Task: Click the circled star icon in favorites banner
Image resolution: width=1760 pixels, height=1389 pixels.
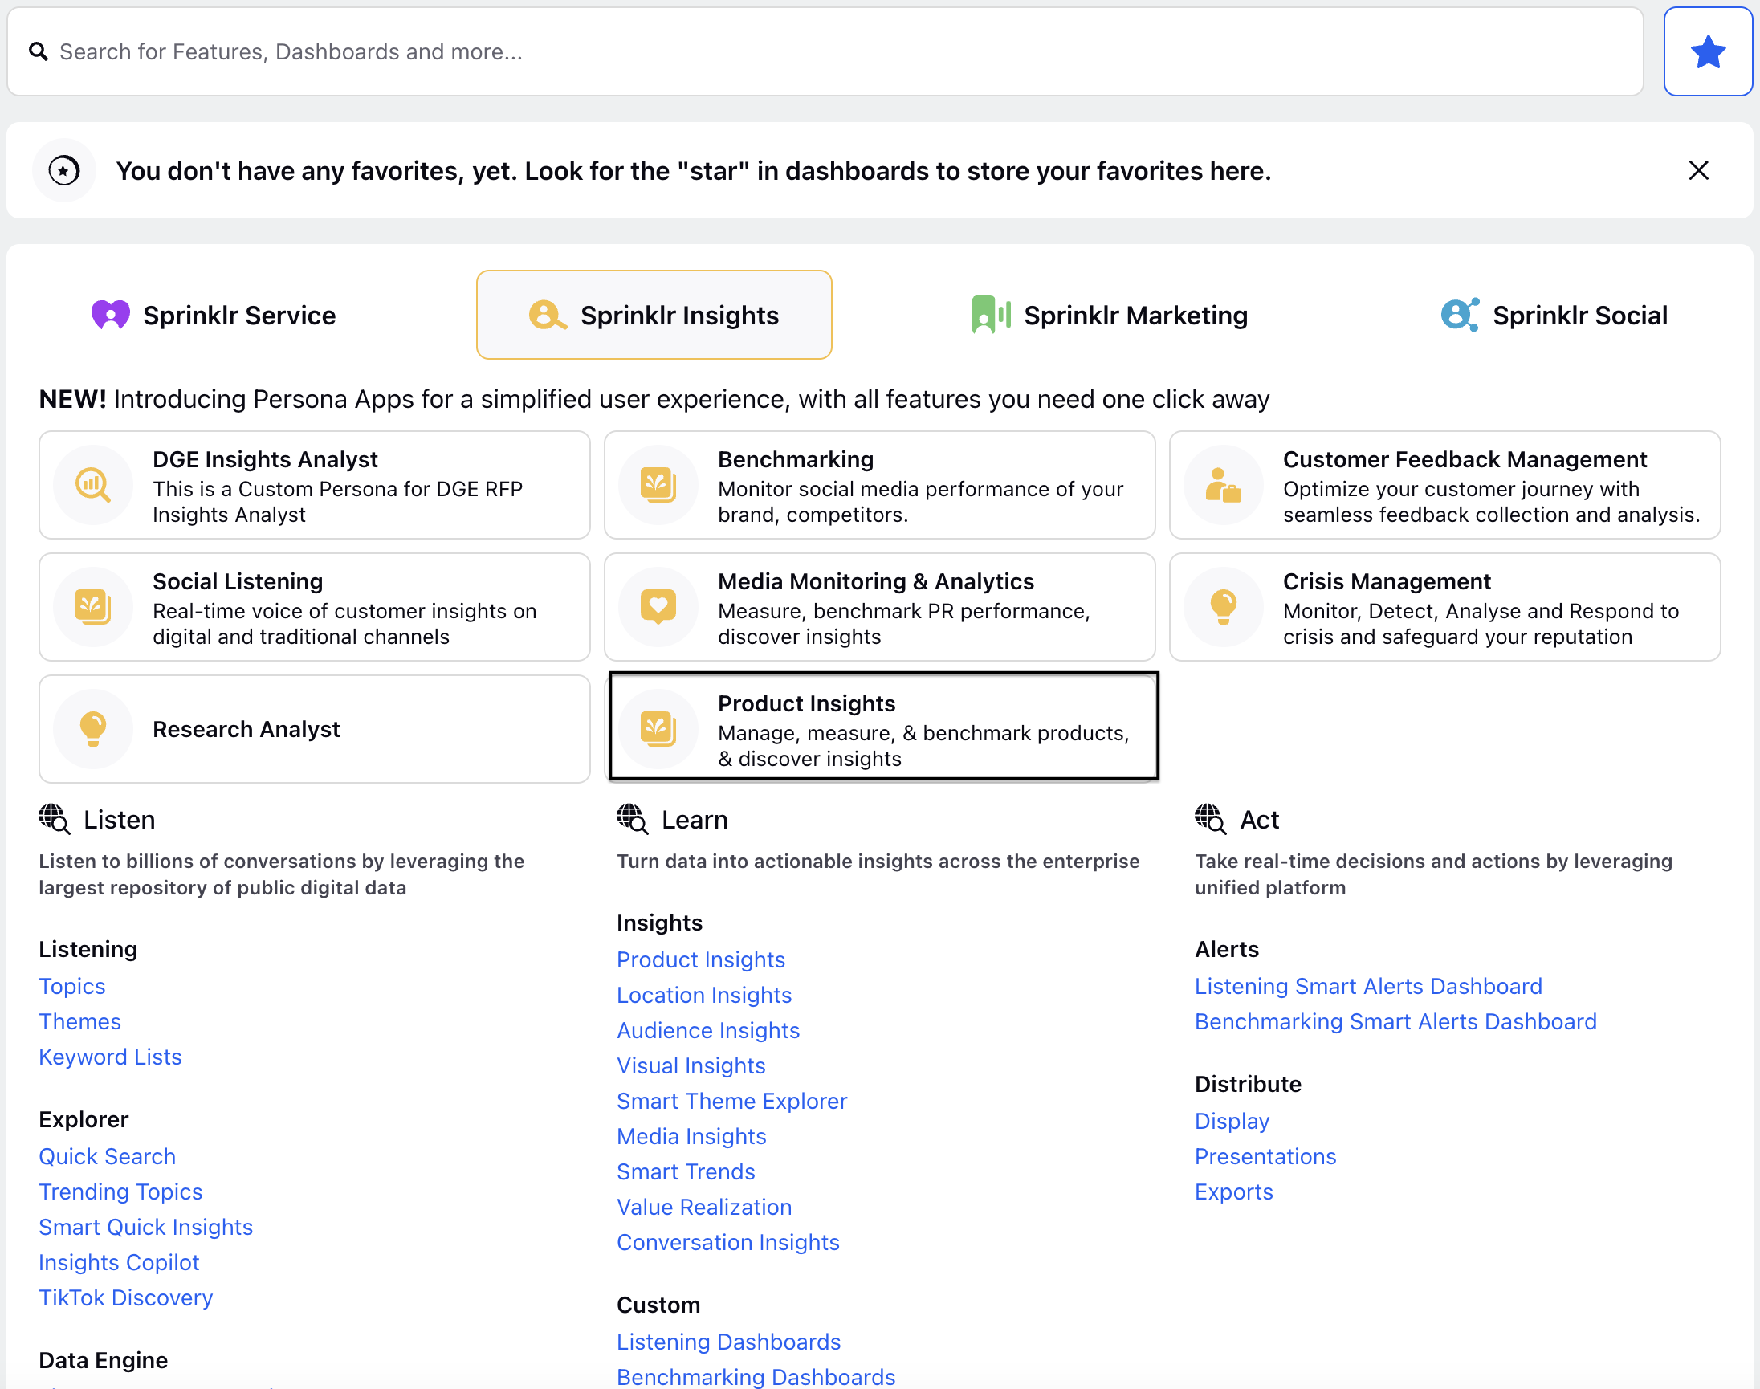Action: tap(64, 170)
